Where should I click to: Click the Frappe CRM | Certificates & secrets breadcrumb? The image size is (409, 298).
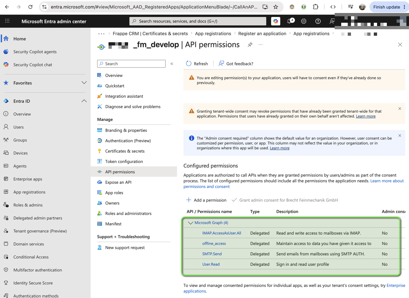(x=150, y=33)
